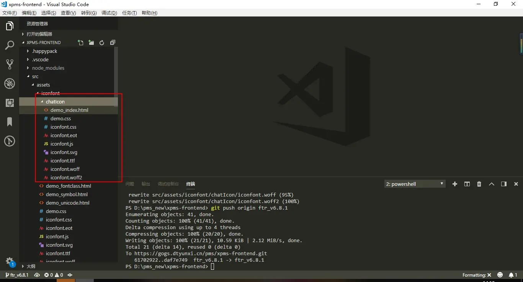The width and height of the screenshot is (523, 282).
Task: Open the Source Control view
Action: click(x=10, y=64)
